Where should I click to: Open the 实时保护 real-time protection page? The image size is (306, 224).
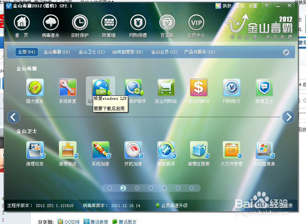pyautogui.click(x=80, y=23)
